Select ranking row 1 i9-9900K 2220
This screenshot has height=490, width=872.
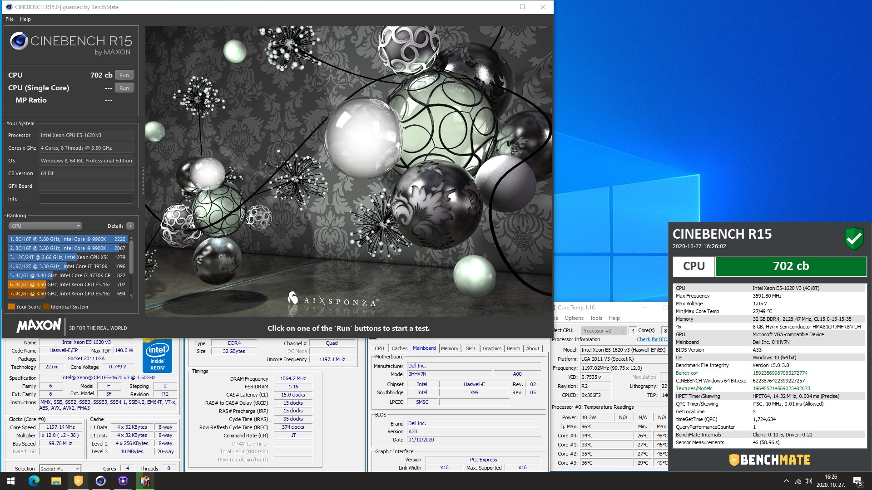[x=68, y=239]
